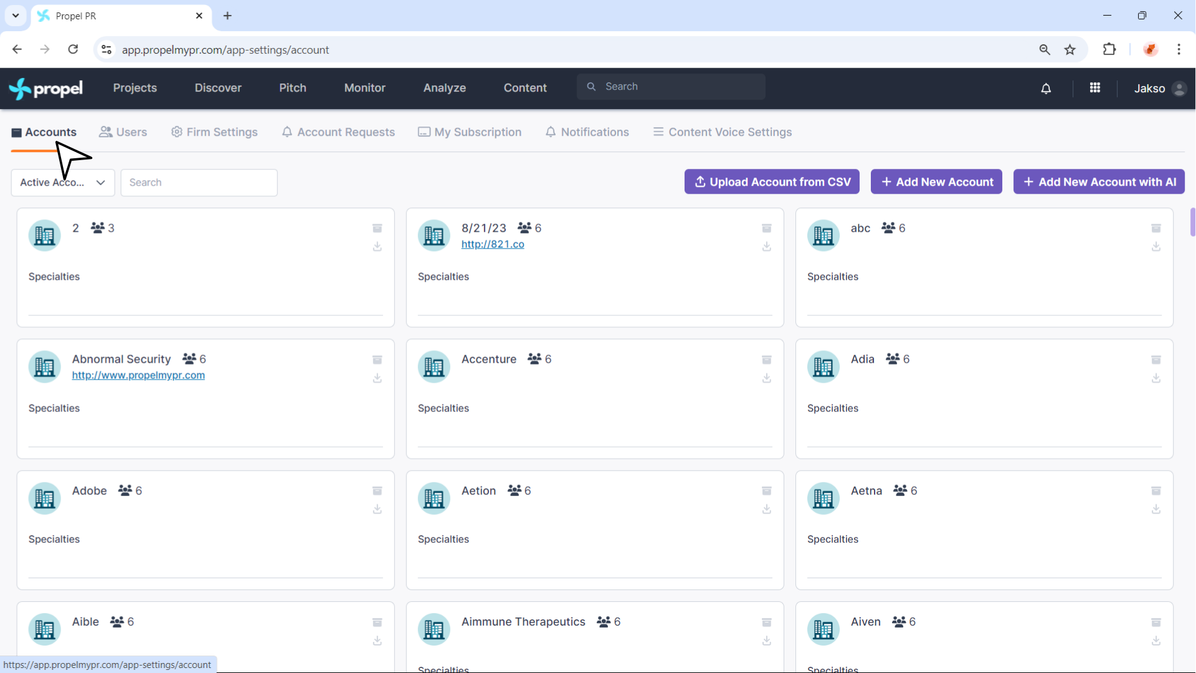Switch to the Users tab
The height and width of the screenshot is (673, 1196).
[123, 132]
